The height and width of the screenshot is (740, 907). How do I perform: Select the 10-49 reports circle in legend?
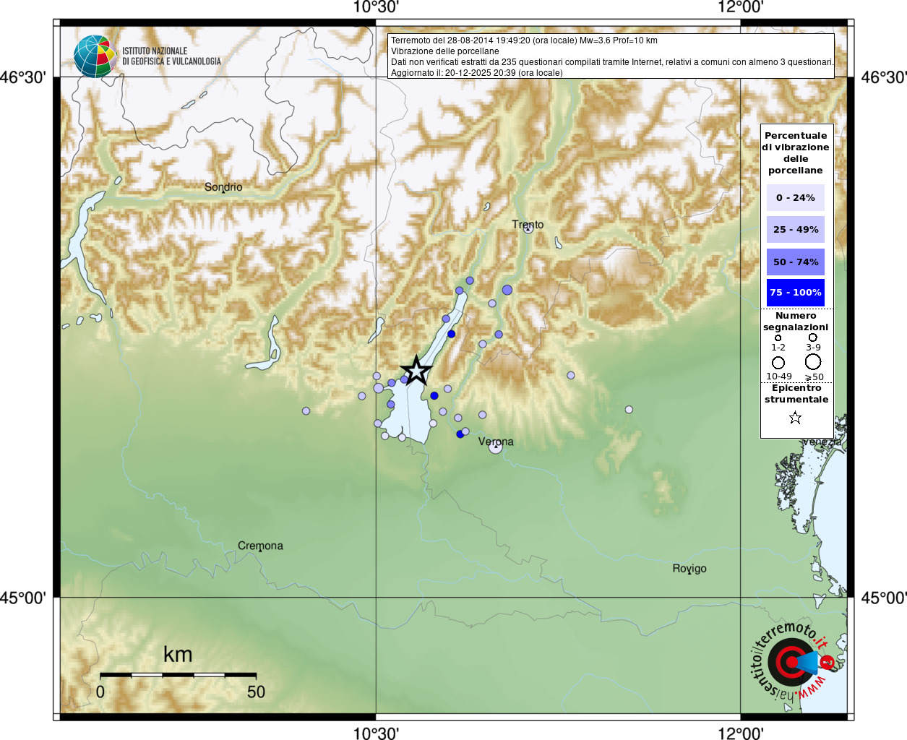pyautogui.click(x=778, y=362)
